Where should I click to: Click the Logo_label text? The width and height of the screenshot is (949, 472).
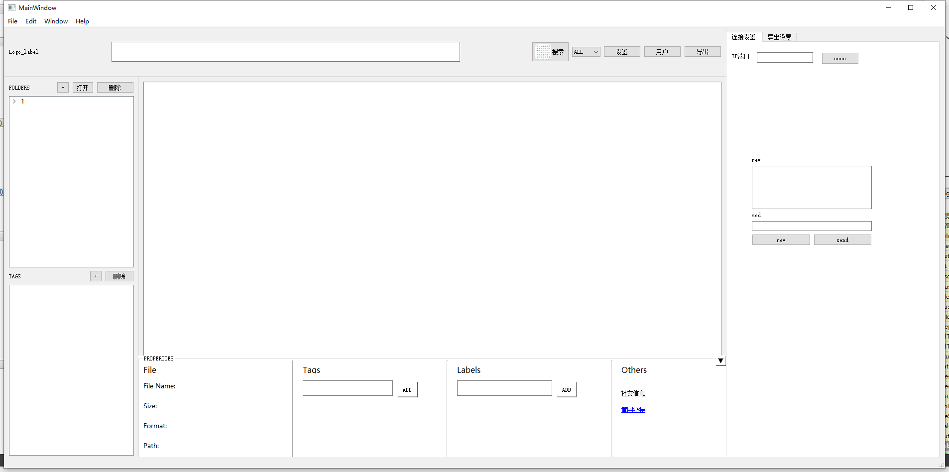pos(23,52)
